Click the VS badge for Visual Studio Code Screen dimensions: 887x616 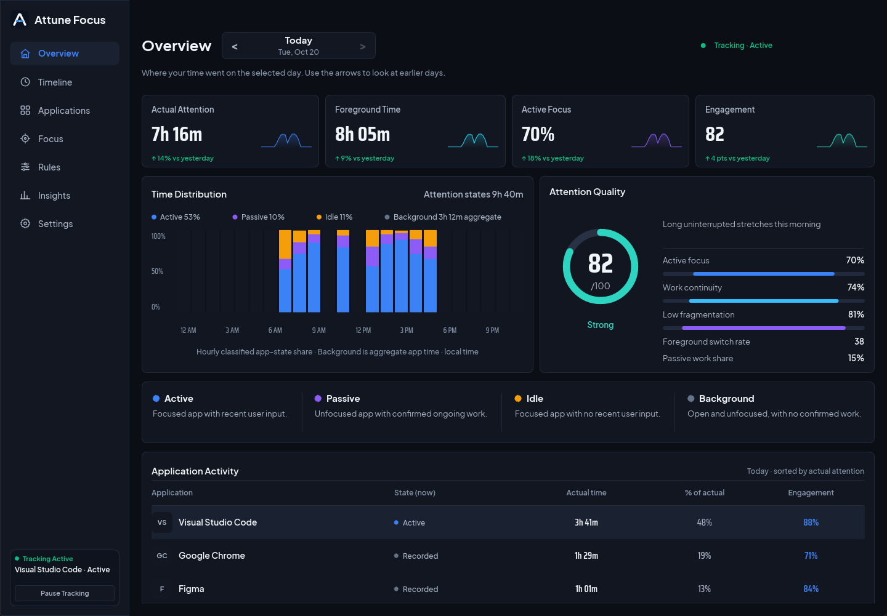click(x=162, y=522)
